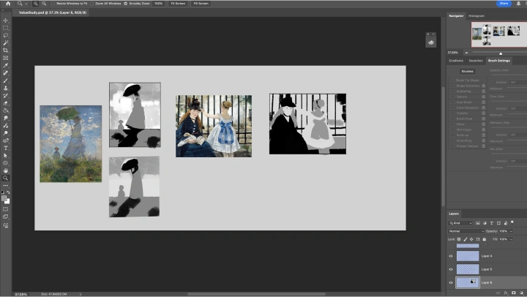This screenshot has height=297, width=527.
Task: Open Wetness Jitter Control dropdown
Action: [517, 135]
